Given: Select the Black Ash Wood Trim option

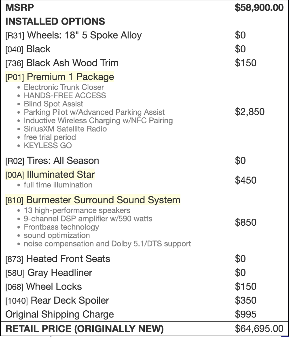Looking at the screenshot, I should point(62,63).
